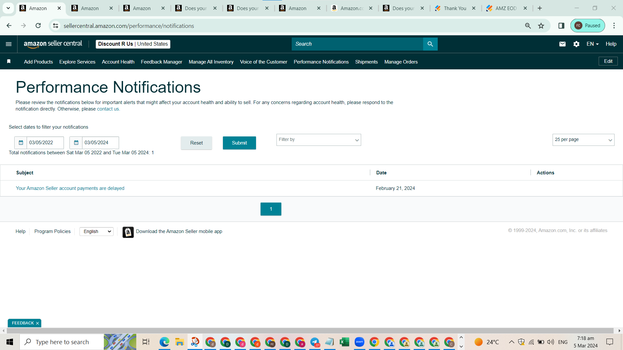Open the messages envelope icon
This screenshot has width=623, height=350.
(x=562, y=44)
